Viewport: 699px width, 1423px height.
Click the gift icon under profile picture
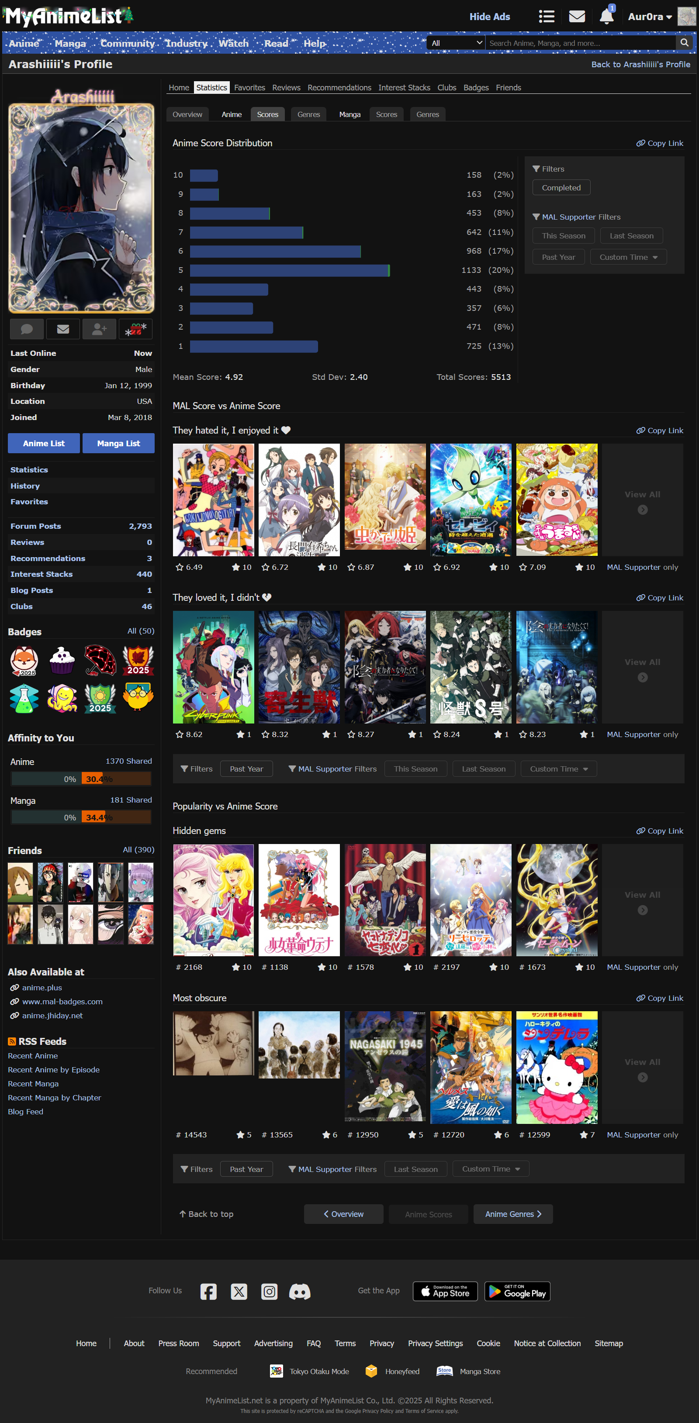pos(135,329)
